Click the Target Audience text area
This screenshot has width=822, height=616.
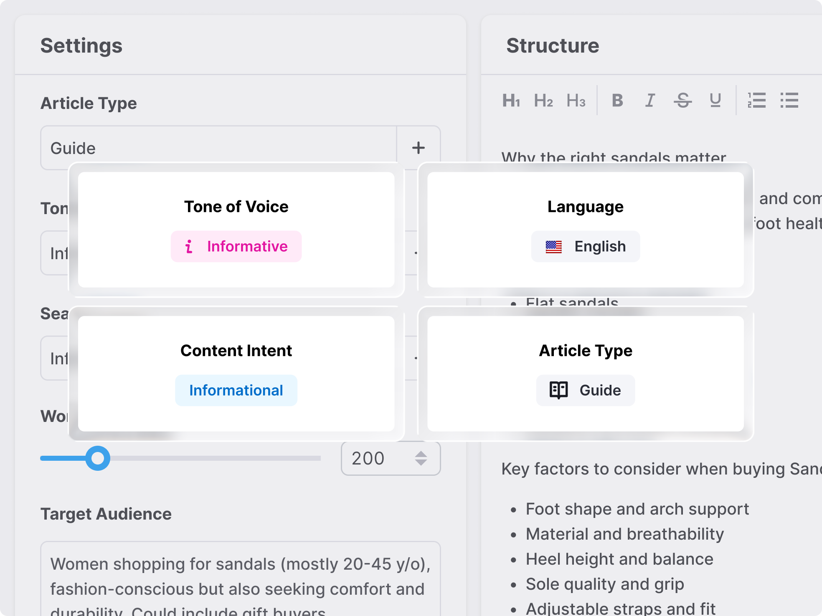point(241,579)
